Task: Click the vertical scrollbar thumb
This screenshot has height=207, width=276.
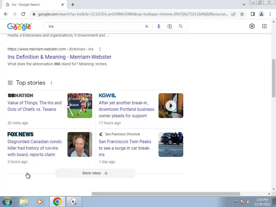Action: coord(274,78)
